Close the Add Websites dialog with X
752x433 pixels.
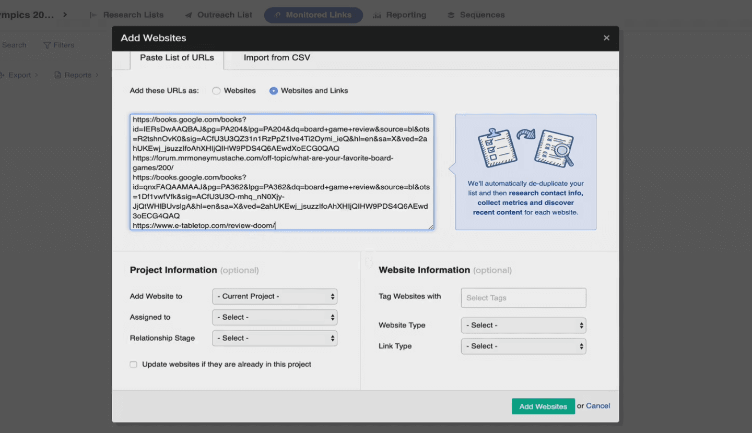click(606, 38)
